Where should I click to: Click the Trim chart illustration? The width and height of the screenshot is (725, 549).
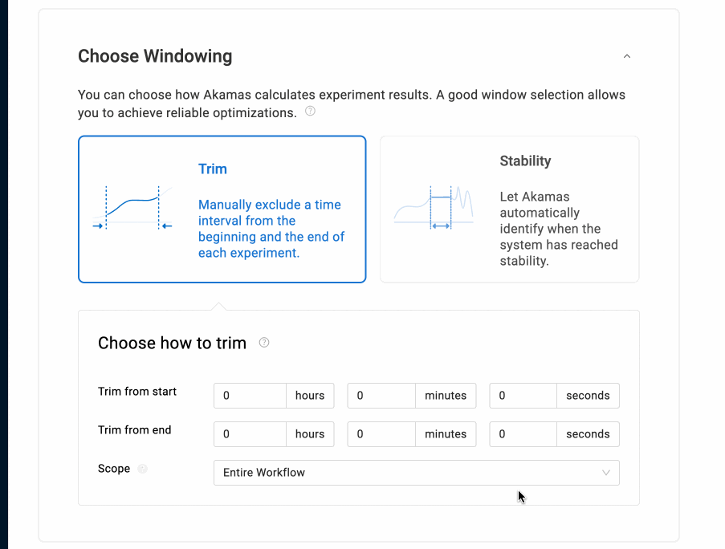pos(132,209)
